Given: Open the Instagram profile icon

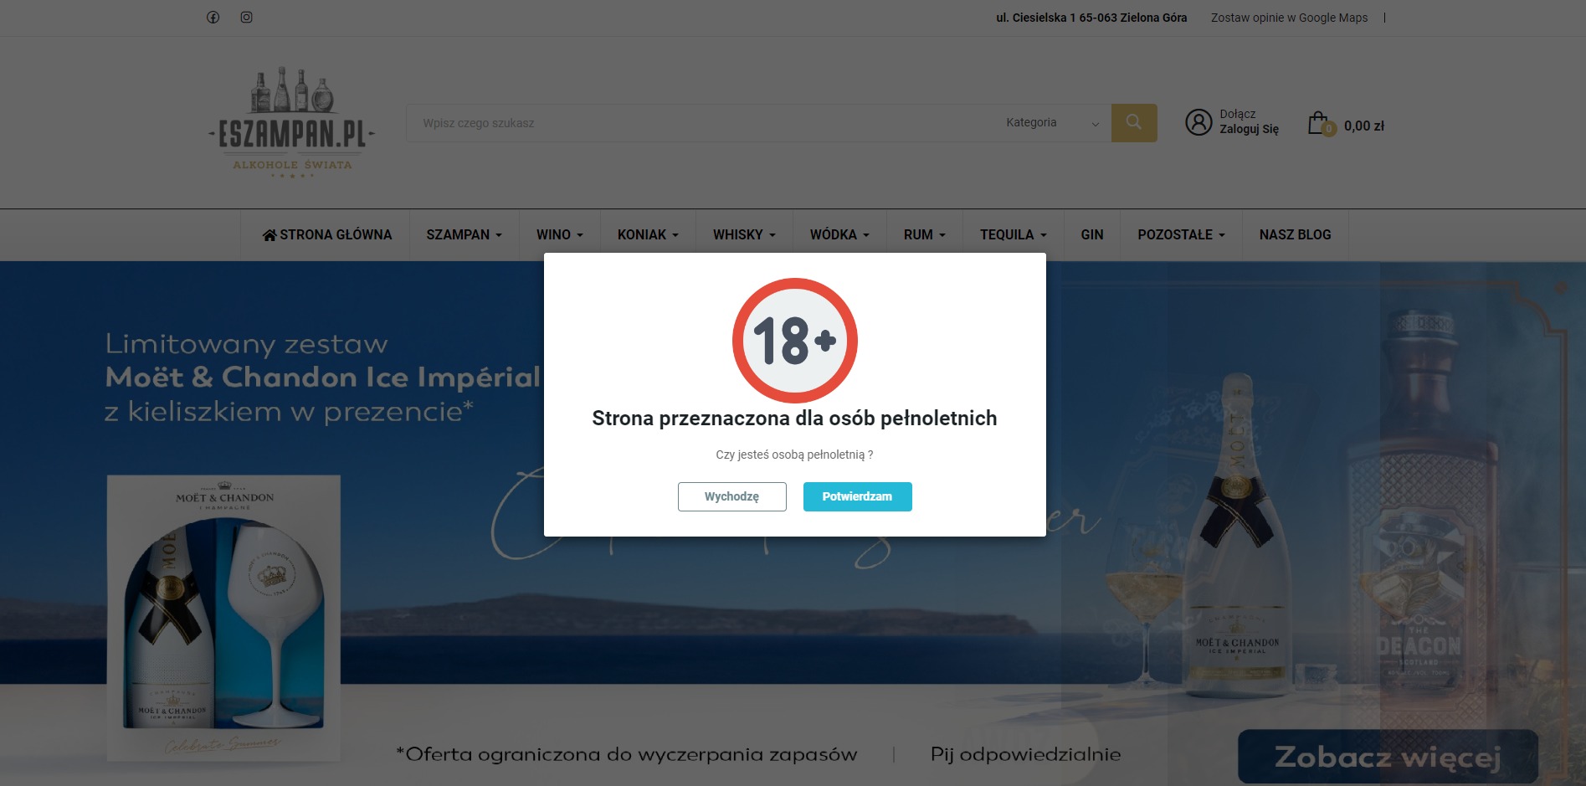Looking at the screenshot, I should pyautogui.click(x=246, y=17).
